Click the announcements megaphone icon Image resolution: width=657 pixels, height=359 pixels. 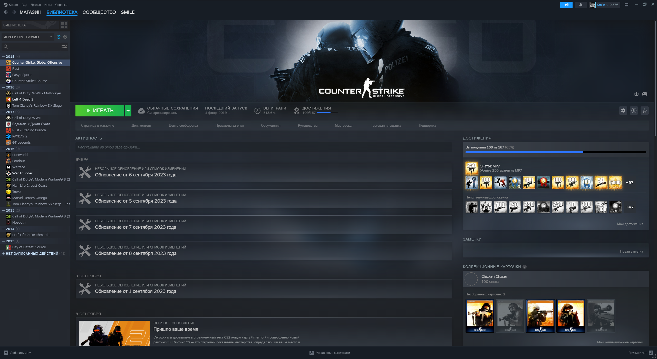click(x=566, y=5)
